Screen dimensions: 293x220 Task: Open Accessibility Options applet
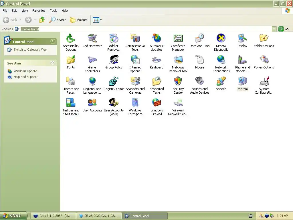click(71, 42)
